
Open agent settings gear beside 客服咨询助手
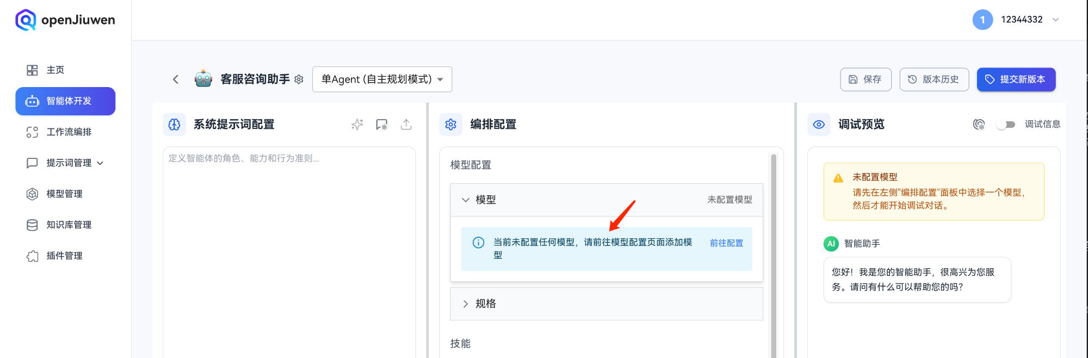coord(299,79)
